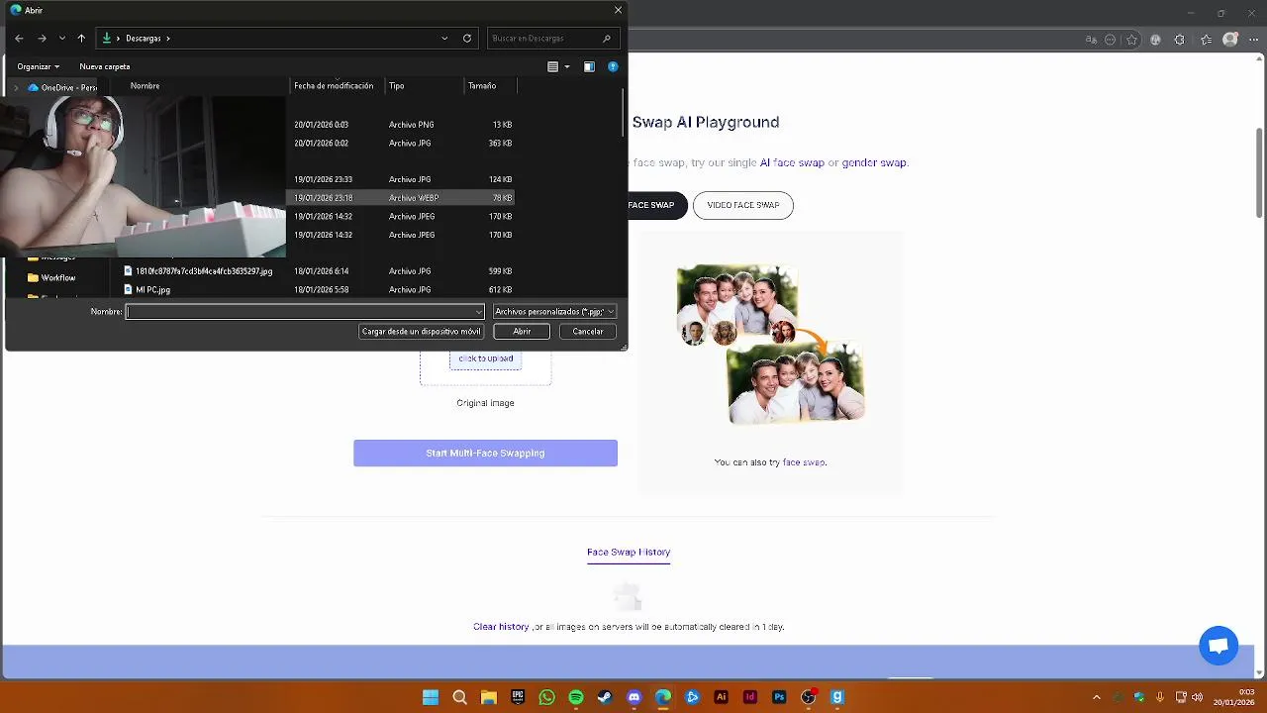Select the MI PC.jpg file
The height and width of the screenshot is (713, 1267).
coord(152,290)
